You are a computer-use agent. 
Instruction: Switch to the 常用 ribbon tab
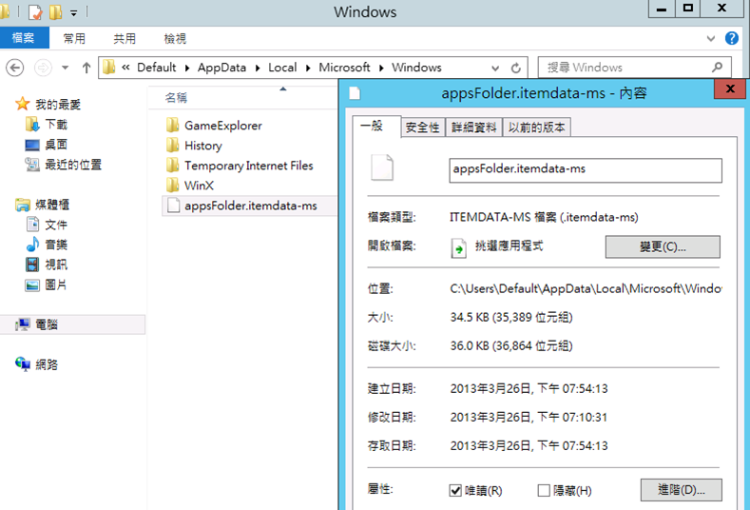tap(74, 38)
